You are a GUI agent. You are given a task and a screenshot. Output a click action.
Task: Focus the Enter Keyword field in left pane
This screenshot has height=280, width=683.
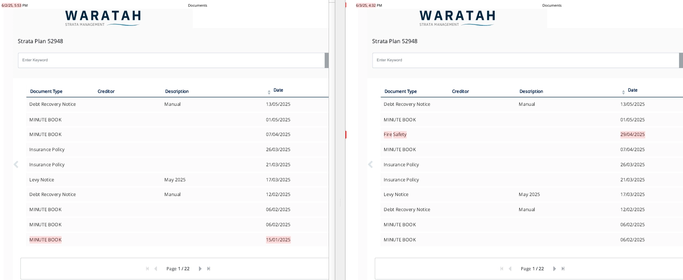pos(171,60)
